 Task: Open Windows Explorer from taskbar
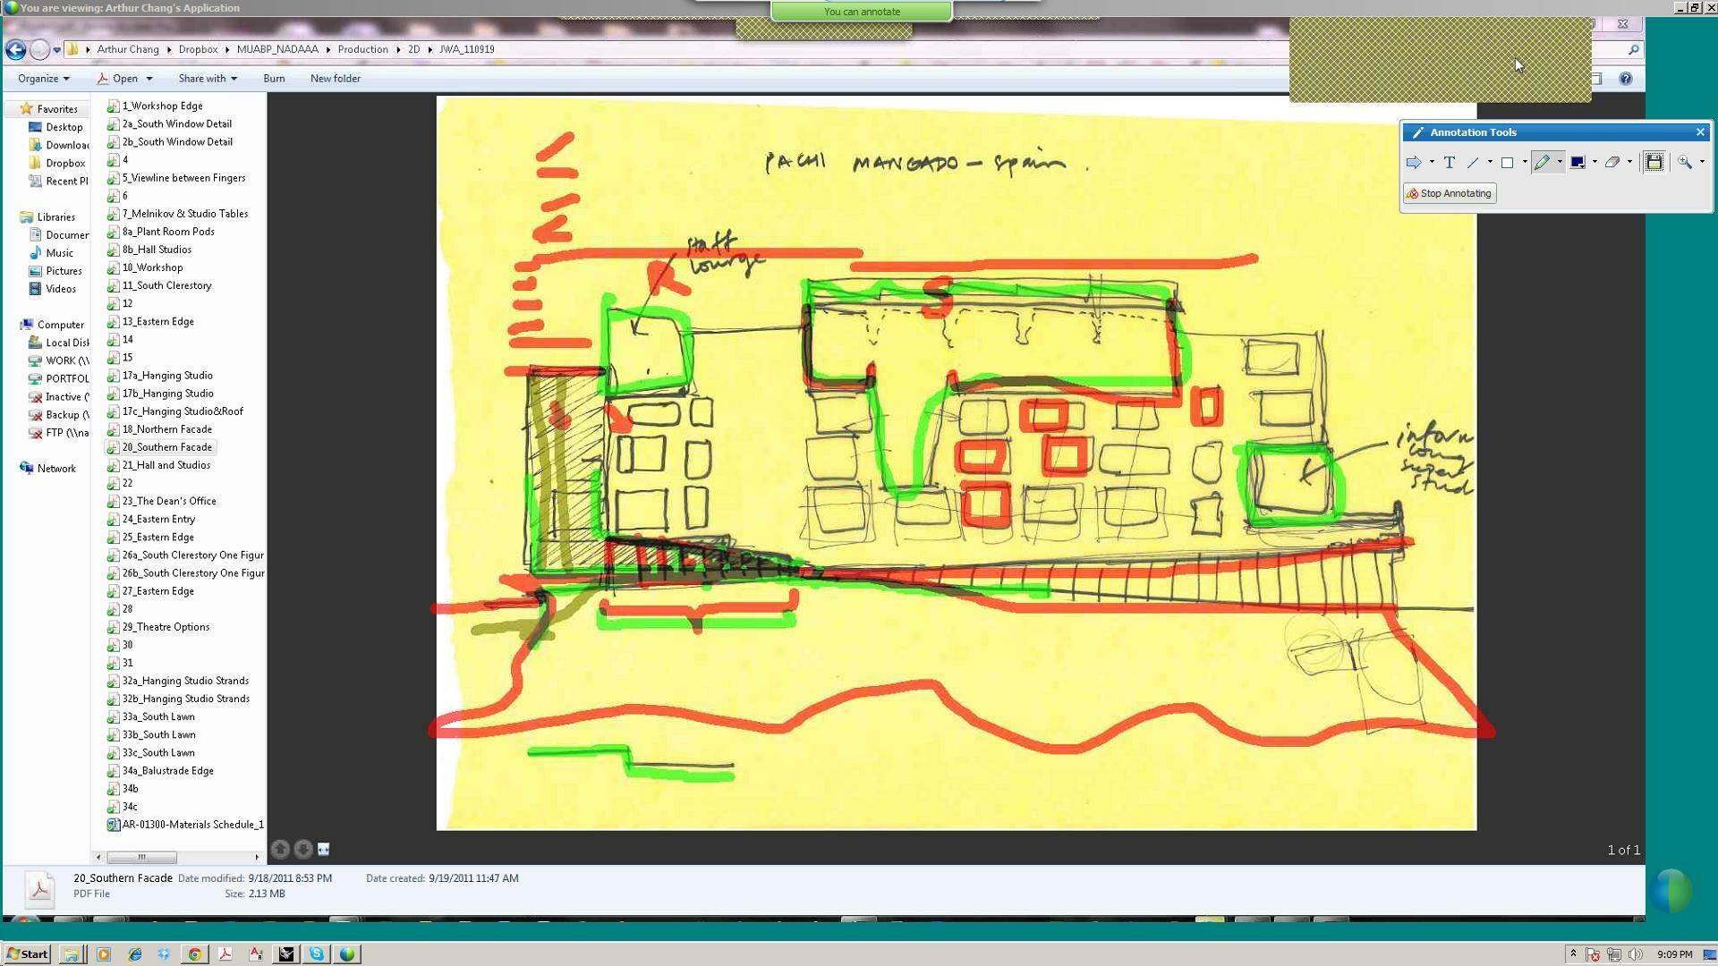[x=72, y=953]
